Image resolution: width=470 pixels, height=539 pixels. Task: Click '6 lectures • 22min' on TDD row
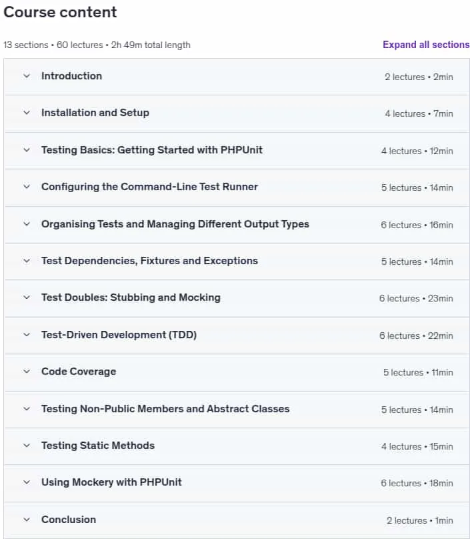coord(416,336)
